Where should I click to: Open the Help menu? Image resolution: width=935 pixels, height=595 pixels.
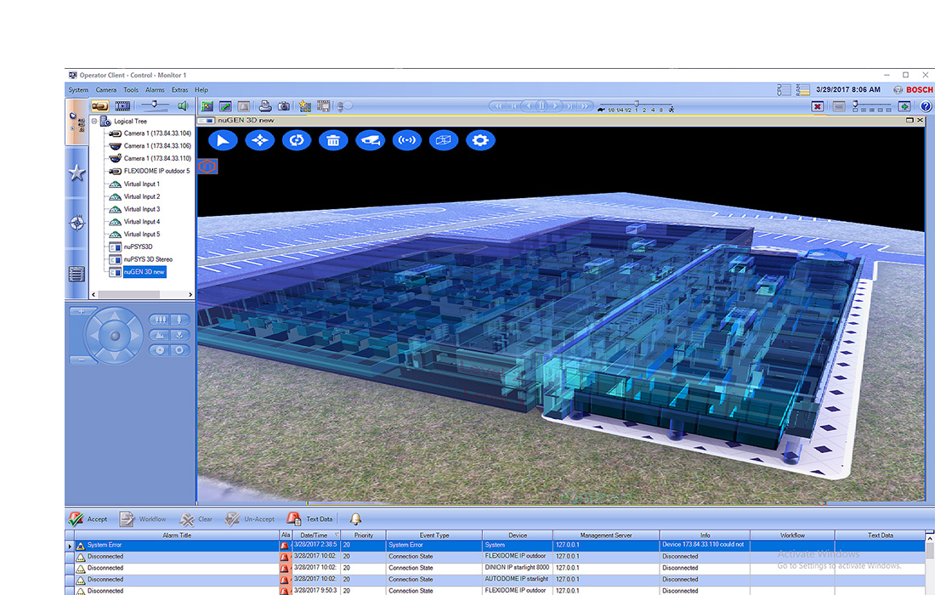[201, 90]
